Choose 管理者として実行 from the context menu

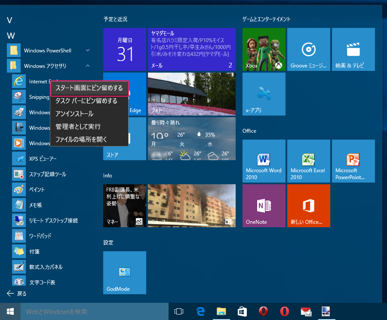pyautogui.click(x=89, y=126)
